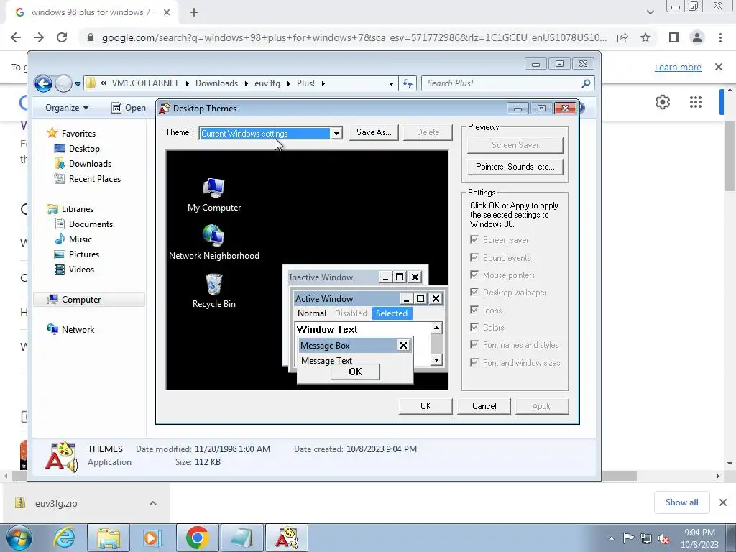Screen dimensions: 736x552
Task: Click the Delete theme button
Action: tap(428, 132)
